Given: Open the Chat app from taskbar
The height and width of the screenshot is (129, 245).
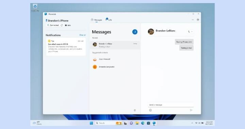Looking at the screenshot, I should pyautogui.click(x=131, y=123).
